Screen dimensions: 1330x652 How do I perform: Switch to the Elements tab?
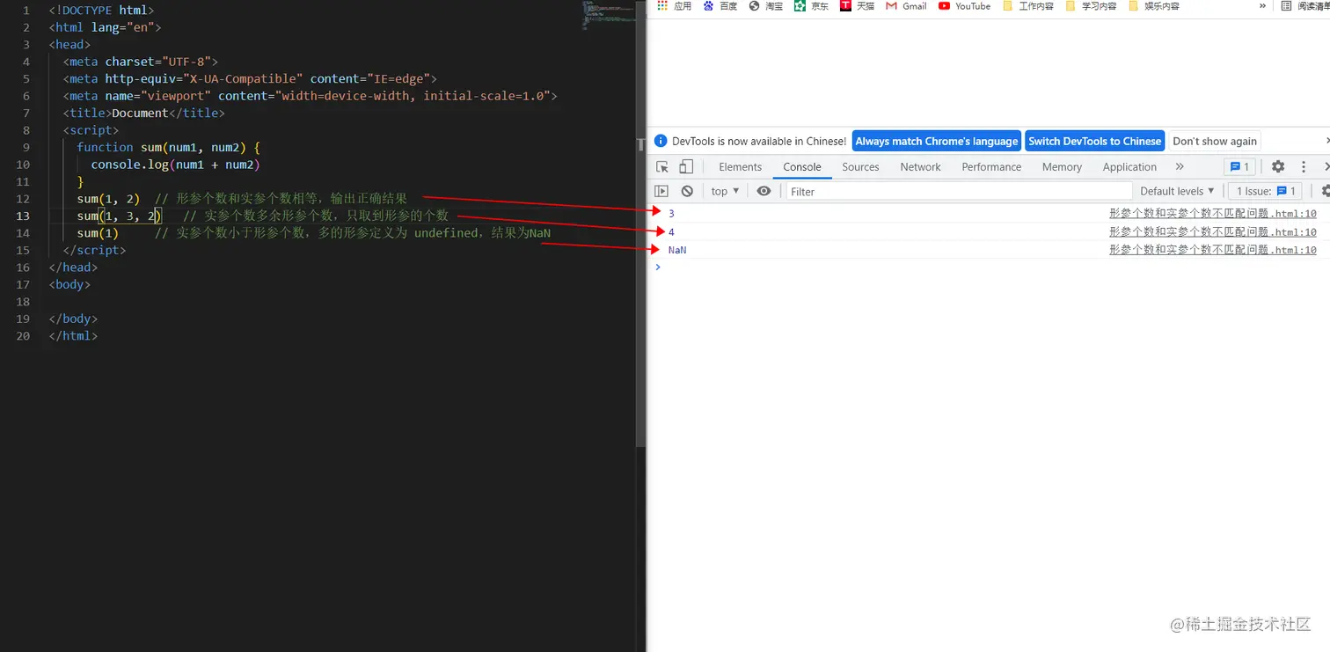pos(740,167)
